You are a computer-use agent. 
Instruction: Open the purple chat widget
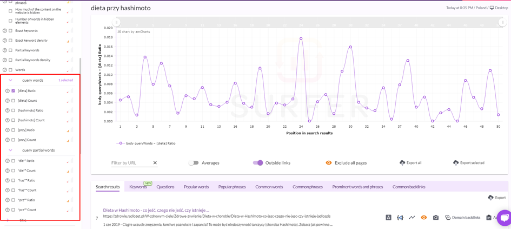[x=505, y=218]
